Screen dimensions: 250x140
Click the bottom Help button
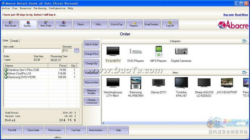point(118,130)
